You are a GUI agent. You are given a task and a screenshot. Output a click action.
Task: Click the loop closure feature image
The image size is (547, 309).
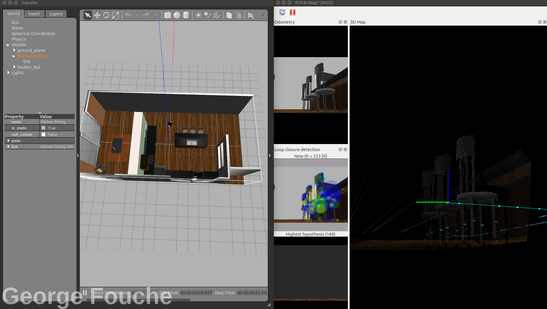(311, 195)
